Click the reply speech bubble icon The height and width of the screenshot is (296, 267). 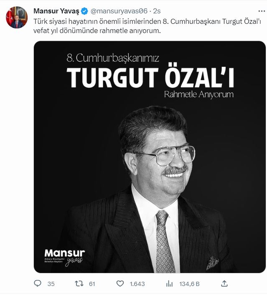38,283
